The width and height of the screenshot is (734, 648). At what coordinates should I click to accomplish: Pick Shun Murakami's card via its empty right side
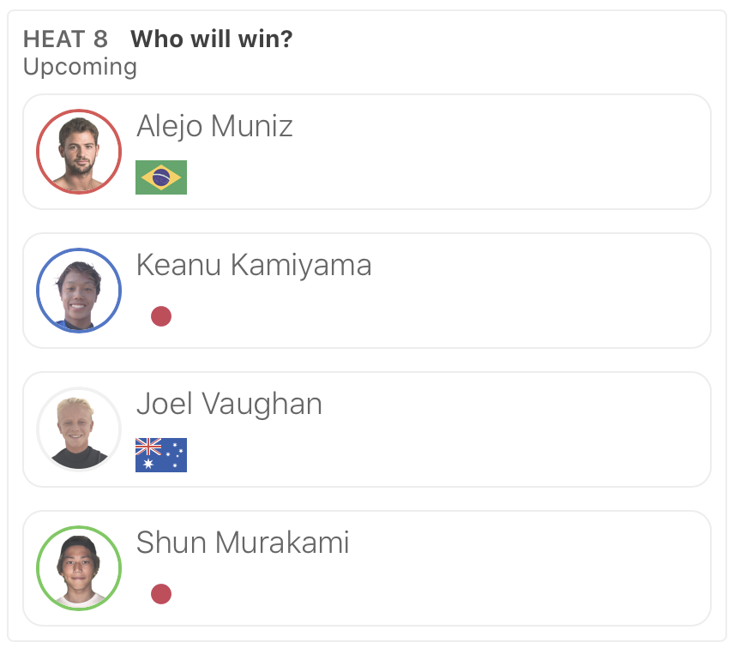click(x=549, y=568)
